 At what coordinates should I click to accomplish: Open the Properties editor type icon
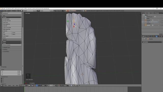[x=144, y=36]
